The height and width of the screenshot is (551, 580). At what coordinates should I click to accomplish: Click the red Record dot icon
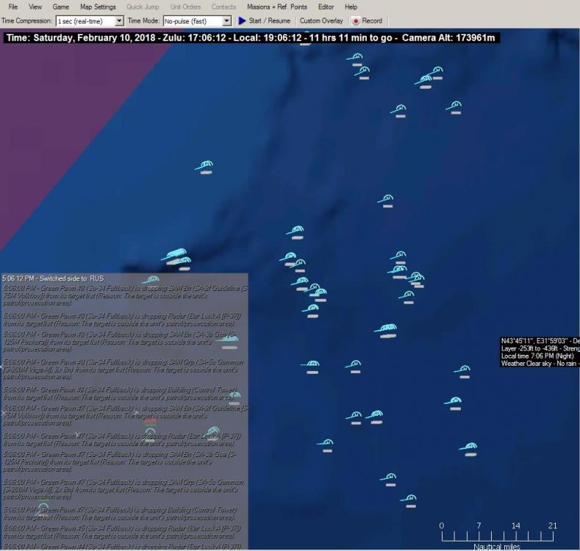pyautogui.click(x=356, y=21)
